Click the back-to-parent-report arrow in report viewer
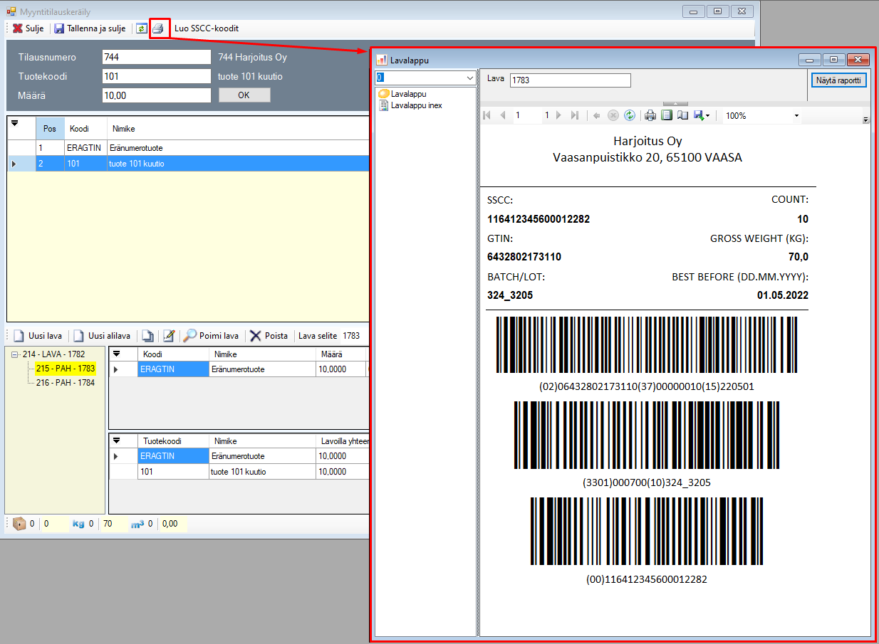 [597, 115]
